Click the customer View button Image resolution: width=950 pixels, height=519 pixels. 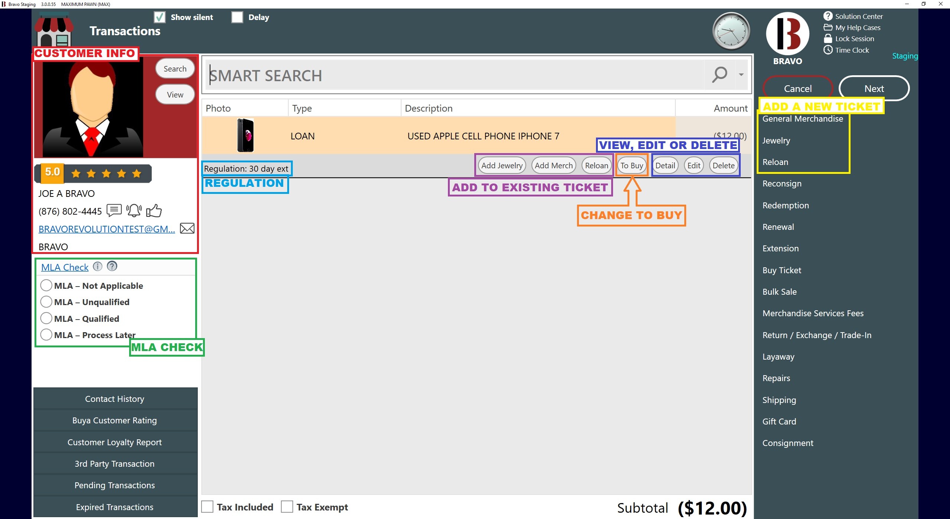coord(175,95)
